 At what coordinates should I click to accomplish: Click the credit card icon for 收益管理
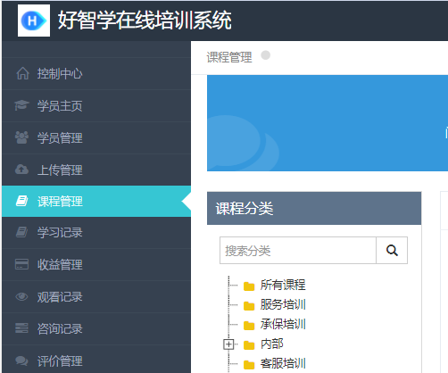click(x=21, y=264)
